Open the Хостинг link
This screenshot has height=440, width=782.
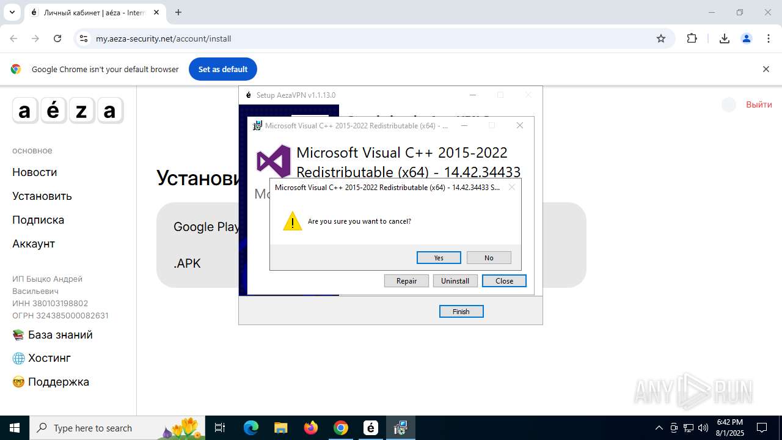(42, 358)
